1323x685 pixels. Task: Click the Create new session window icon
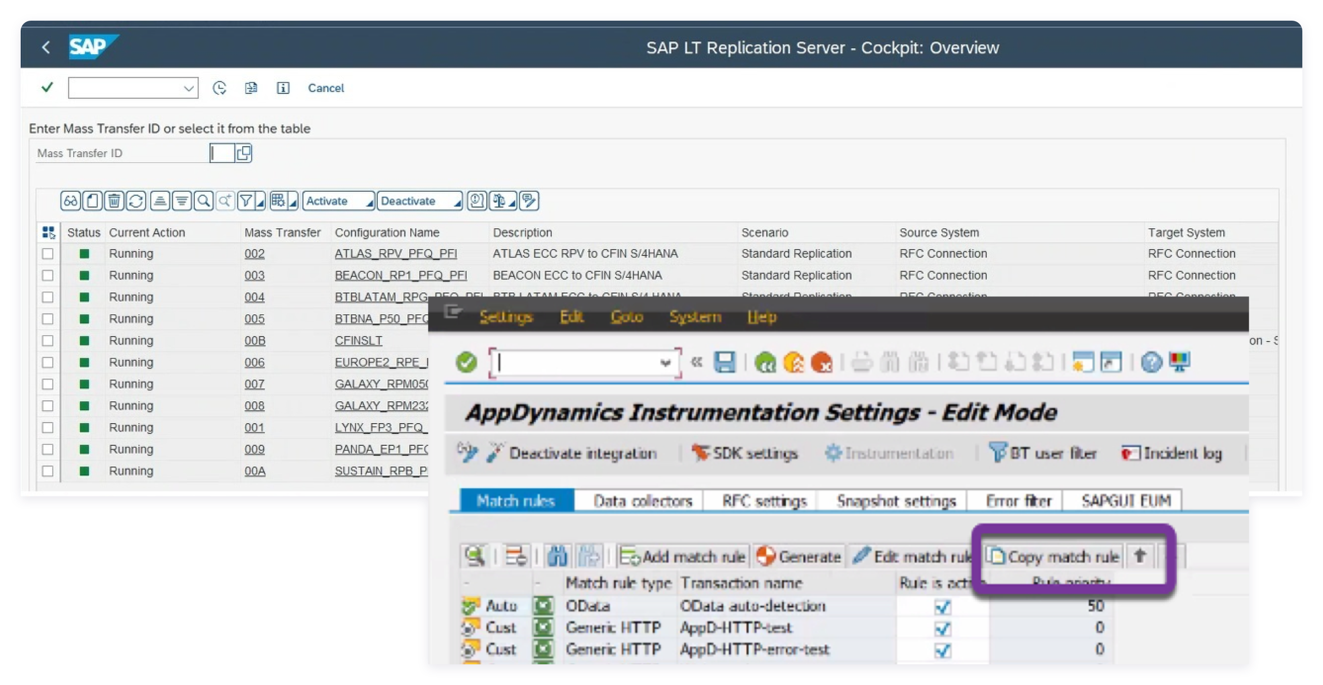click(x=1083, y=362)
